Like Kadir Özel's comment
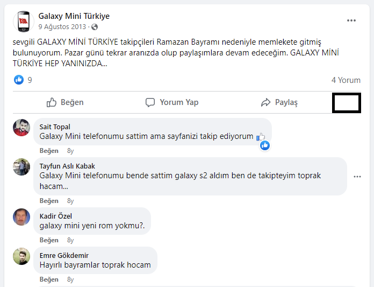374x287 pixels. (49, 240)
